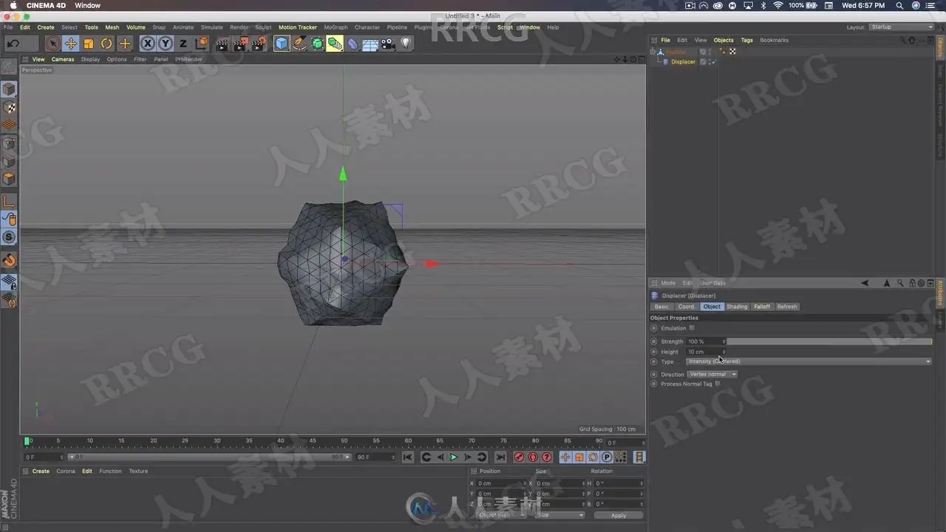Add a Camera object
The image size is (946, 532).
pyautogui.click(x=388, y=44)
